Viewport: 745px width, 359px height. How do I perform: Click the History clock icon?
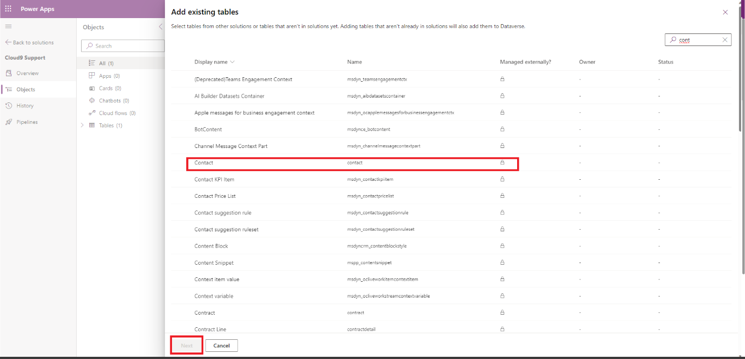tap(9, 105)
